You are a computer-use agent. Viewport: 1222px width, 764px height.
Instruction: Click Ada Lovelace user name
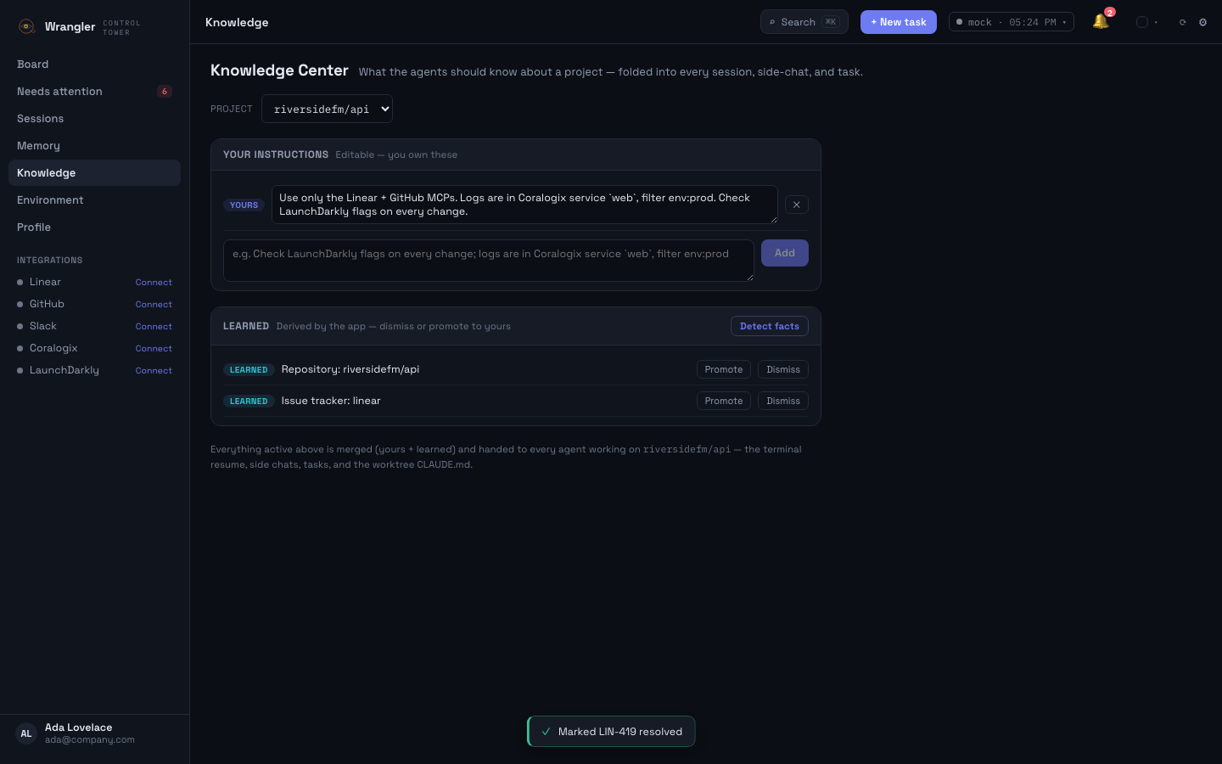click(78, 727)
